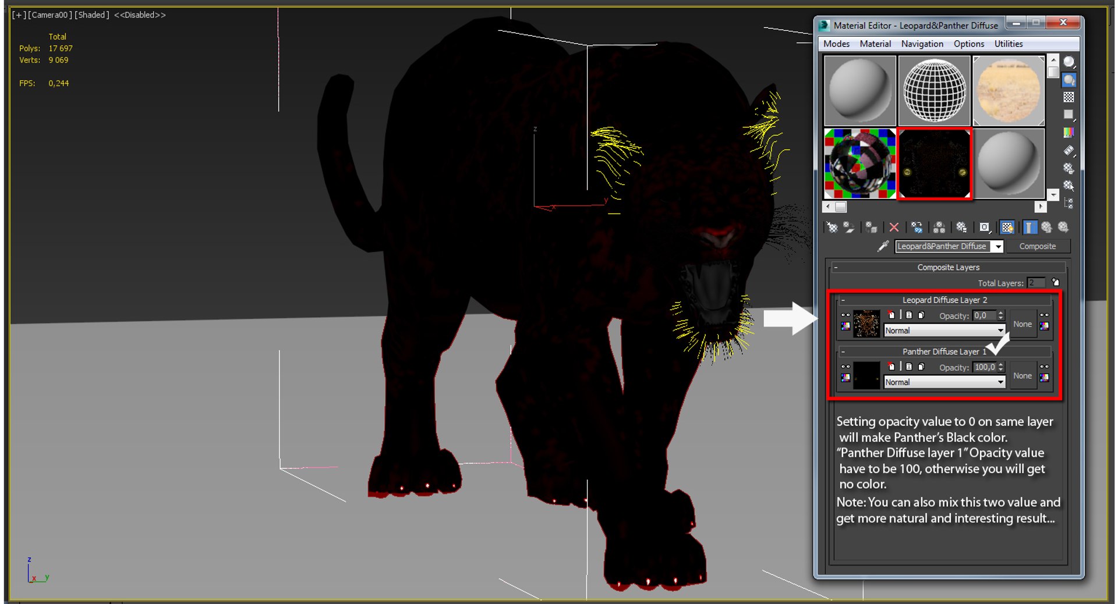Select the Get Material eyedropper-style icon

coord(832,227)
